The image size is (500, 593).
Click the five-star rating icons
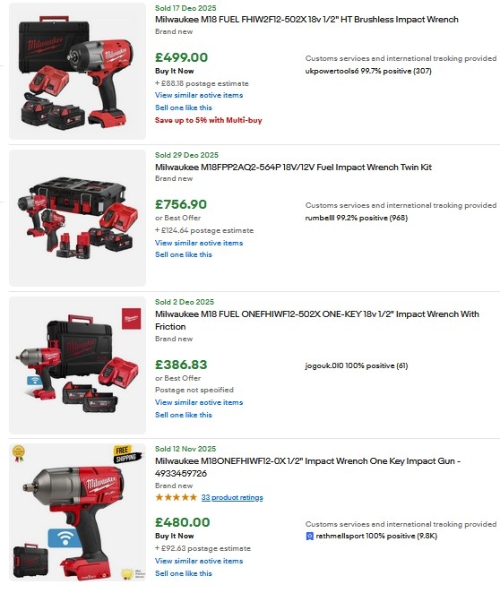(177, 497)
